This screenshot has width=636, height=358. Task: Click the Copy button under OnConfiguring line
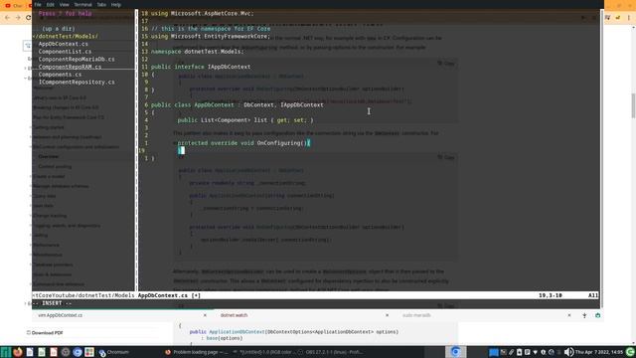tap(446, 157)
